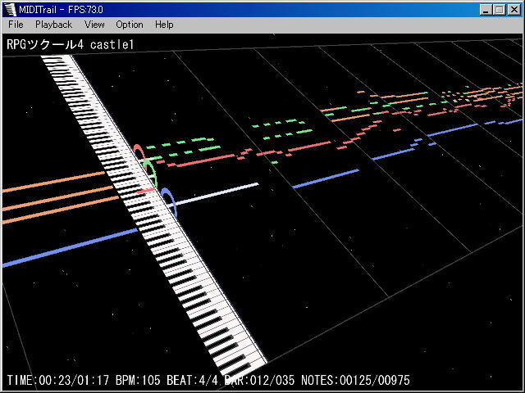525x393 pixels.
Task: Click the green ripple ring on keyboard
Action: coord(149,173)
